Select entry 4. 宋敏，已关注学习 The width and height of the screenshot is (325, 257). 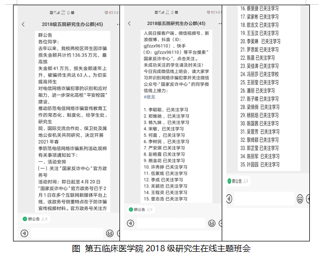tap(164, 129)
